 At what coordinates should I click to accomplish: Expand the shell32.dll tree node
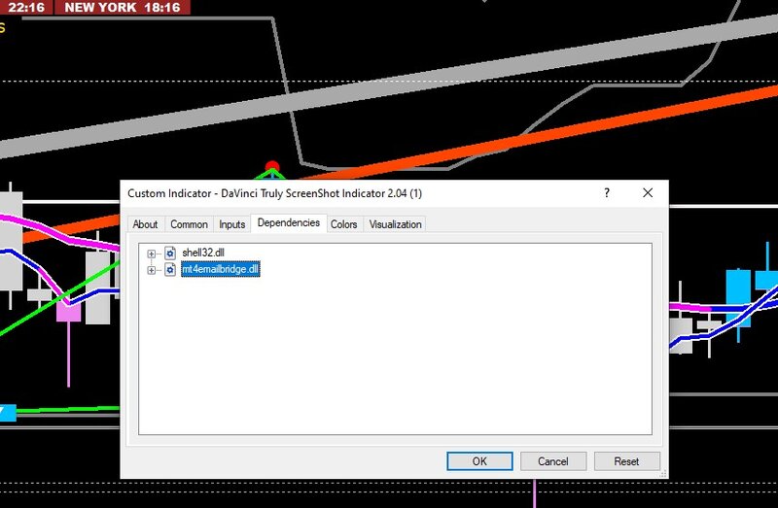click(152, 254)
